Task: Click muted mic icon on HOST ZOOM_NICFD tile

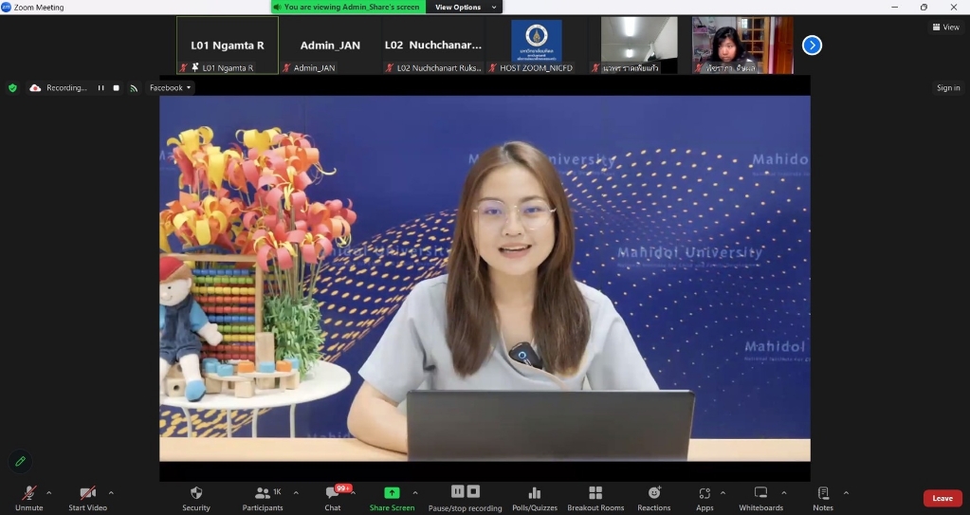Action: click(492, 67)
